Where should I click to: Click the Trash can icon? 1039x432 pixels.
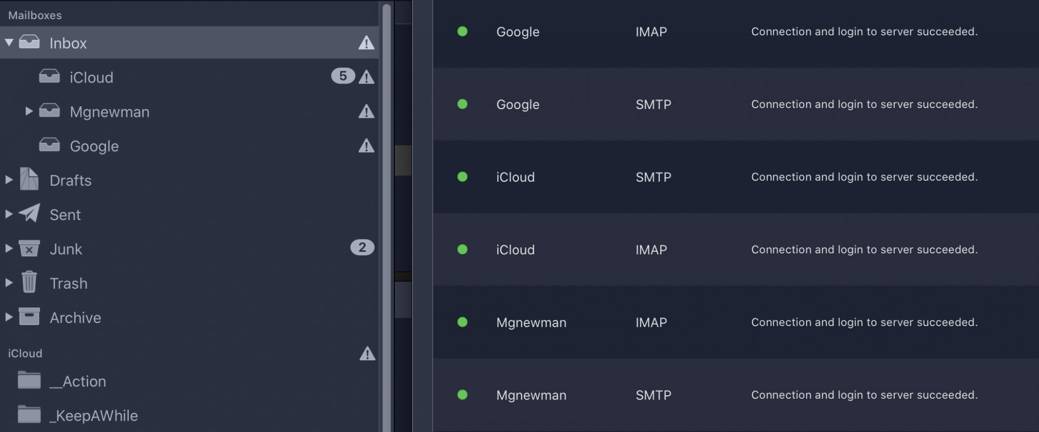tap(29, 282)
